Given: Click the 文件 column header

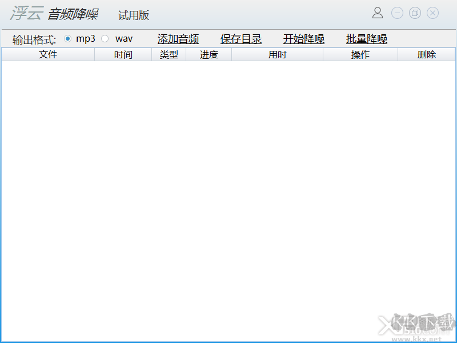Looking at the screenshot, I should tap(48, 54).
